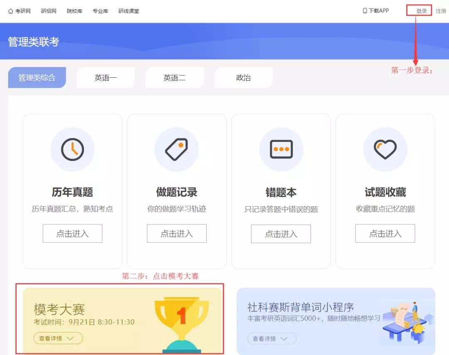The width and height of the screenshot is (449, 355).
Task: Select the 管理类综合 tab
Action: 37,78
